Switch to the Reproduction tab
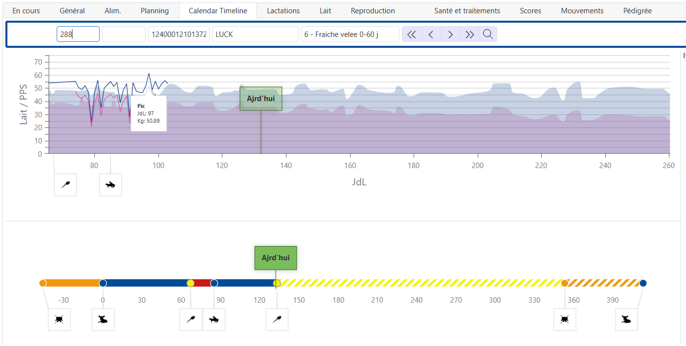This screenshot has height=346, width=686. 373,10
